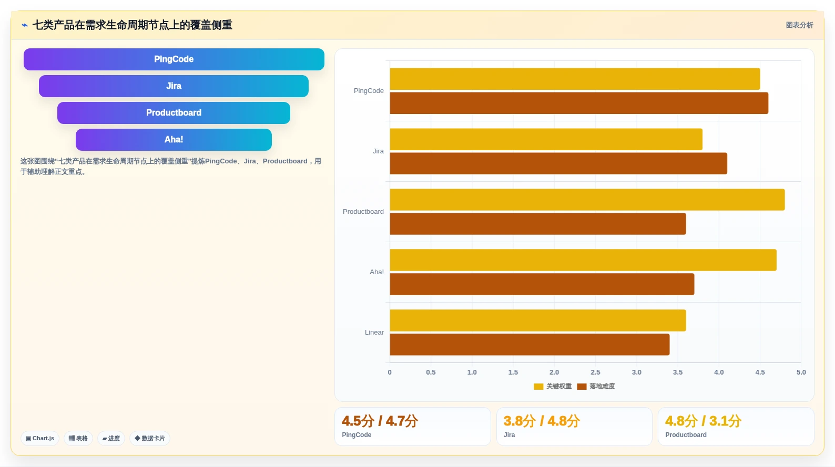Click PingCode brown 落地难度 bar
Viewport: 835px width, 467px height.
coord(579,103)
